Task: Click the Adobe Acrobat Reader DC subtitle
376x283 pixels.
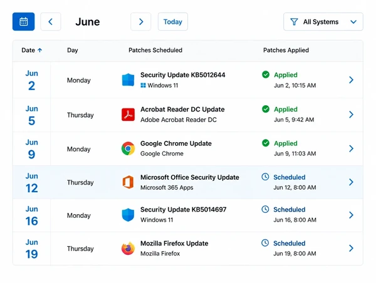Action: pyautogui.click(x=179, y=120)
